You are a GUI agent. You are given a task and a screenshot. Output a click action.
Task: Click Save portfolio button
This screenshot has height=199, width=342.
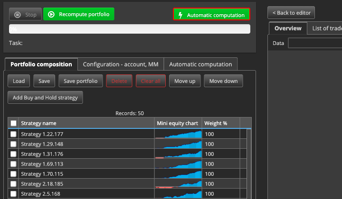pos(80,81)
